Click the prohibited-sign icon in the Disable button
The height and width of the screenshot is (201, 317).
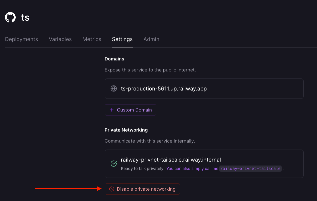(x=112, y=189)
